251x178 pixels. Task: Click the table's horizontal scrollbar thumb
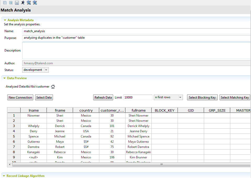(161, 164)
